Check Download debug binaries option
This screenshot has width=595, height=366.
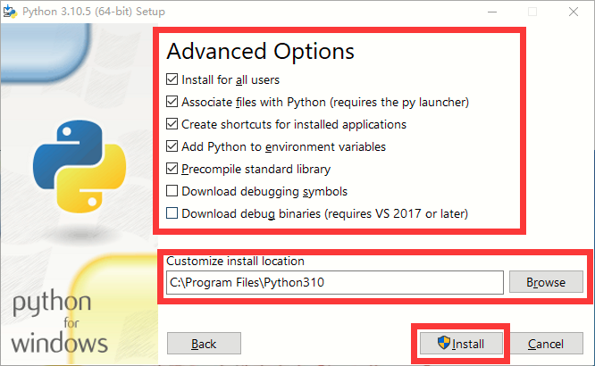pyautogui.click(x=172, y=213)
